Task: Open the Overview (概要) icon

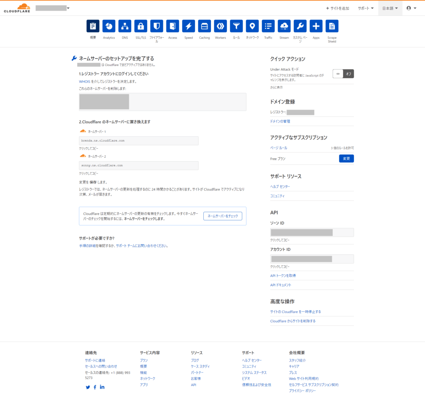Action: [93, 26]
